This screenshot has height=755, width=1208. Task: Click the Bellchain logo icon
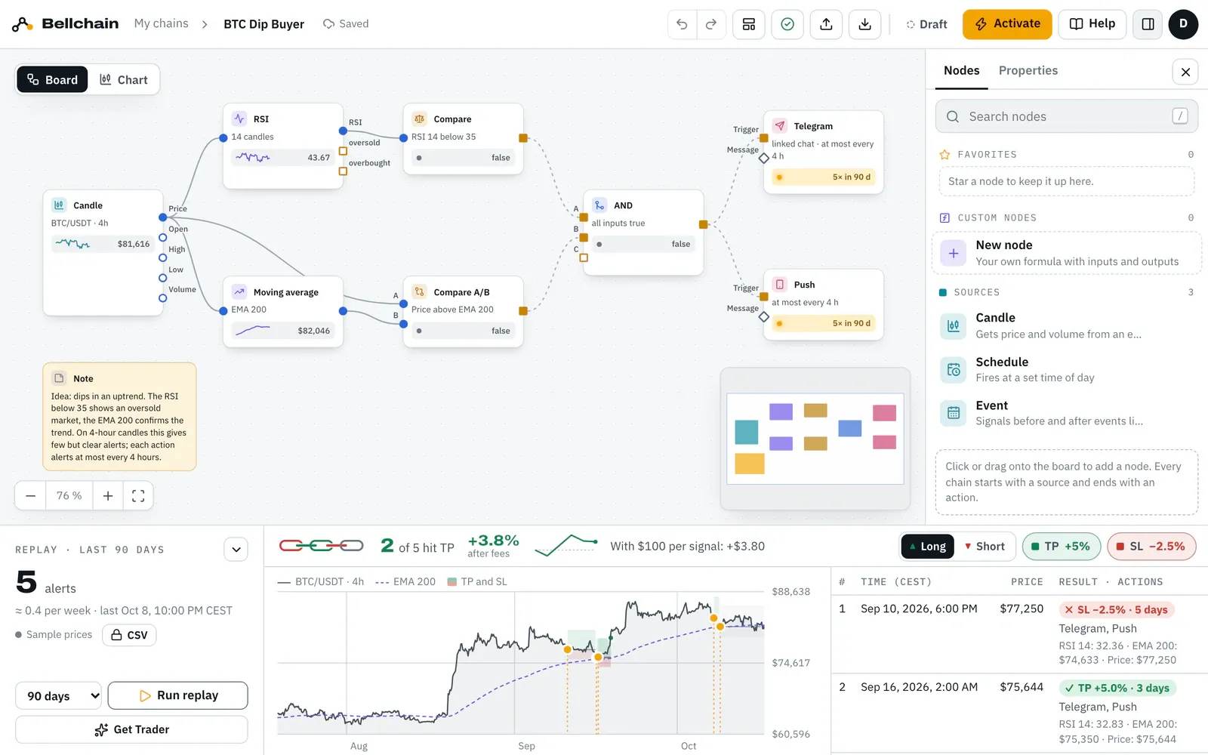point(22,24)
